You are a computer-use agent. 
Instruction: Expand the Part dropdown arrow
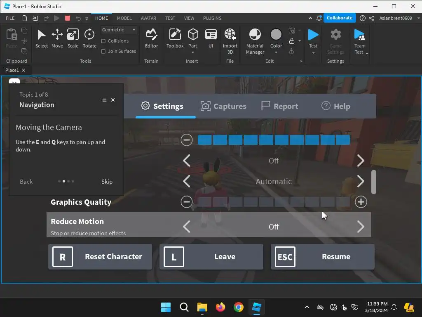(193, 52)
